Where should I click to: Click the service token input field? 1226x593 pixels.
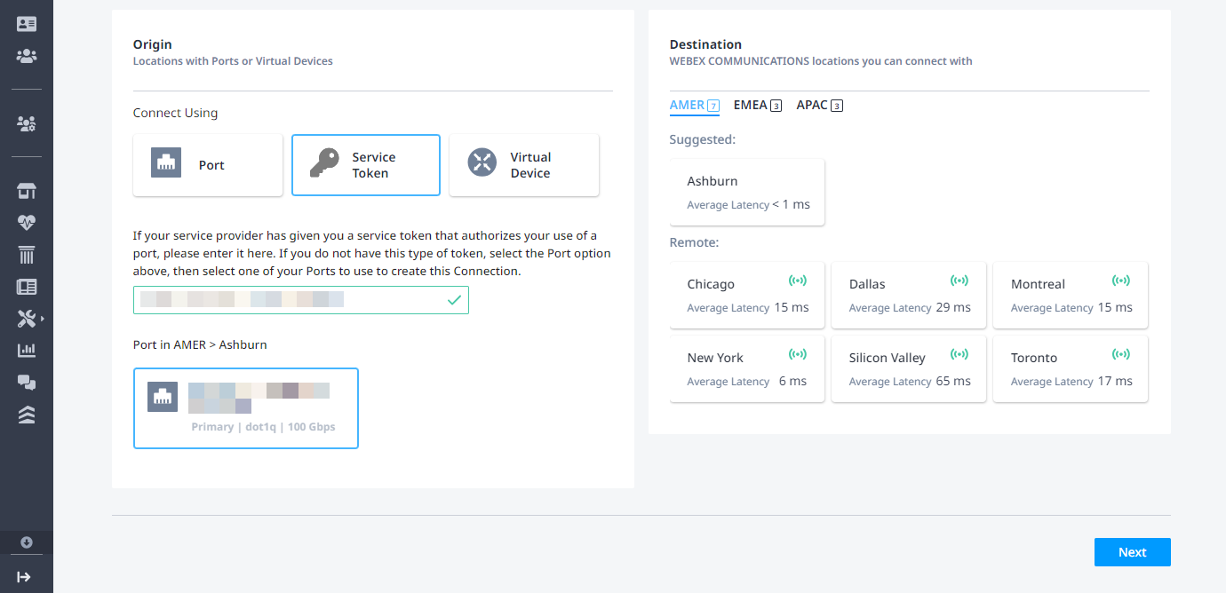tap(301, 300)
